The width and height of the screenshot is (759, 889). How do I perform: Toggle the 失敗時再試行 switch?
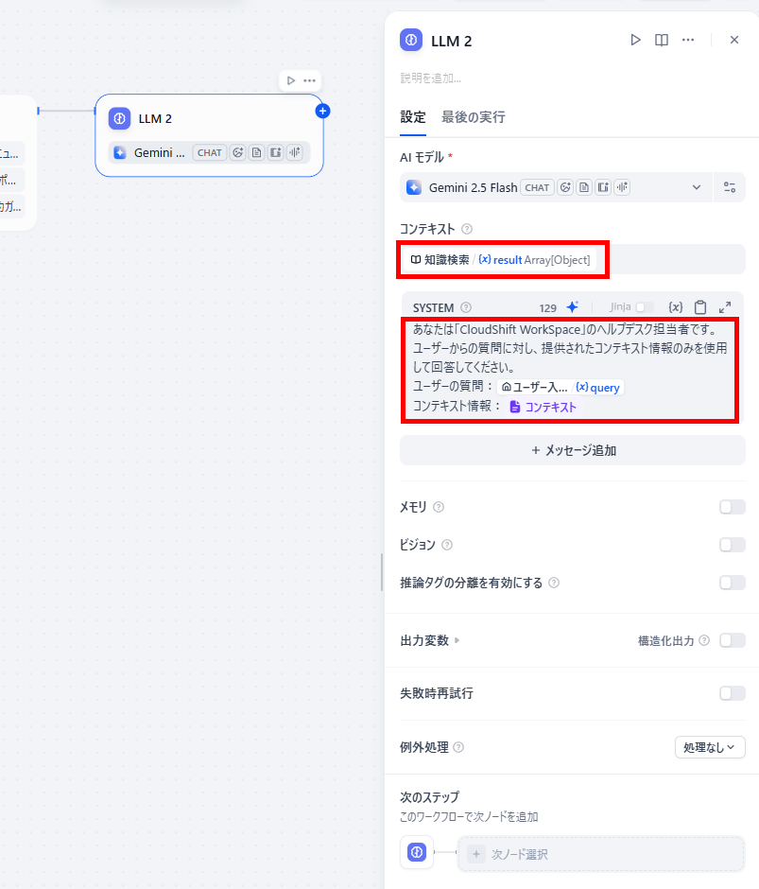point(733,693)
